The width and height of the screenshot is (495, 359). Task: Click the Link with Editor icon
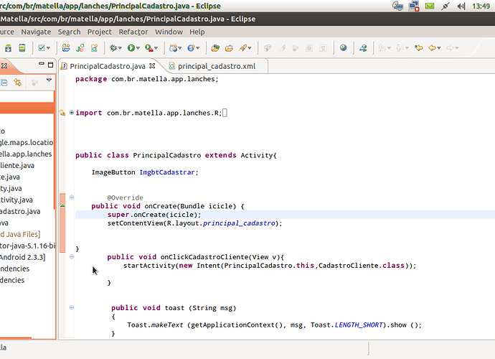(x=17, y=83)
